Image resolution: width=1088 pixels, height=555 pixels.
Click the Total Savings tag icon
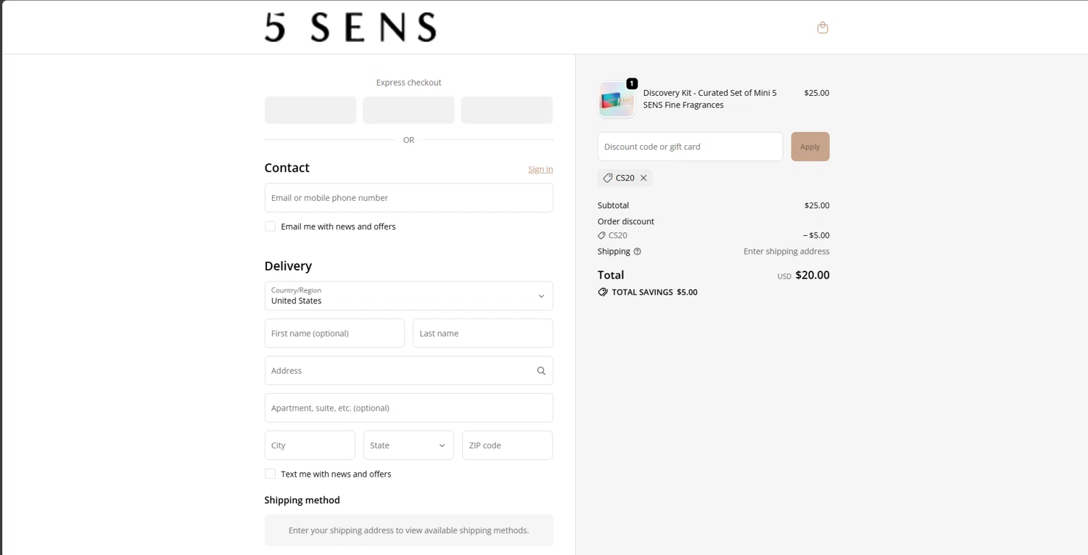point(603,292)
